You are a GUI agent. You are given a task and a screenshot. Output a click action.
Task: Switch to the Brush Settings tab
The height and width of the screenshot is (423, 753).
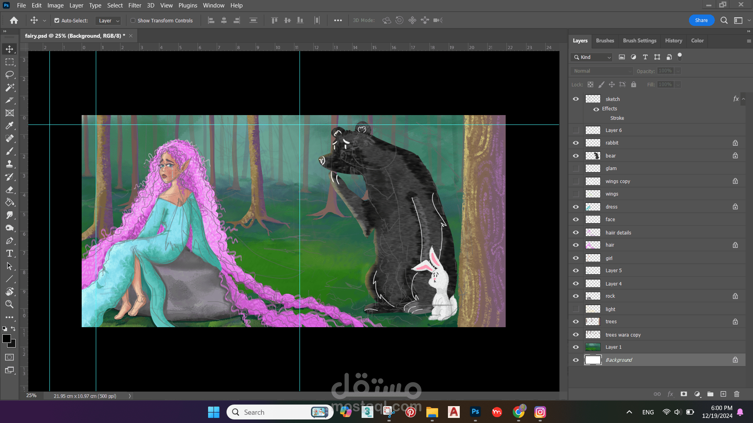pyautogui.click(x=639, y=40)
